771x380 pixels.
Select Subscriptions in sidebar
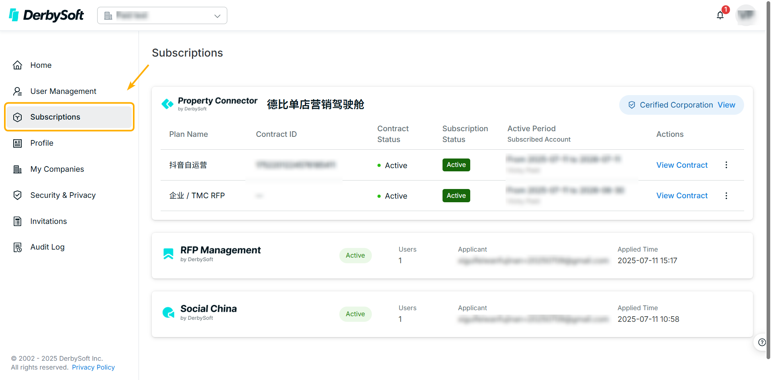click(x=69, y=117)
